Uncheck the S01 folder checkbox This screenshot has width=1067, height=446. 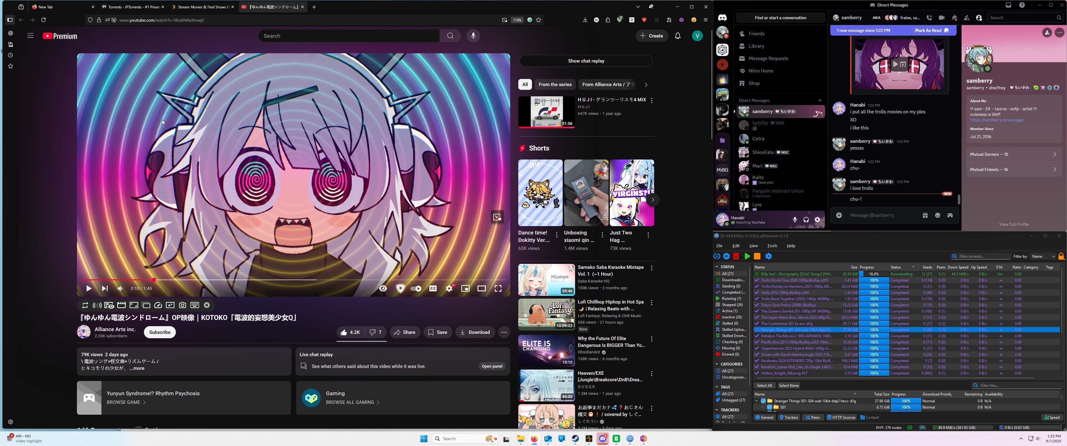tap(770, 407)
